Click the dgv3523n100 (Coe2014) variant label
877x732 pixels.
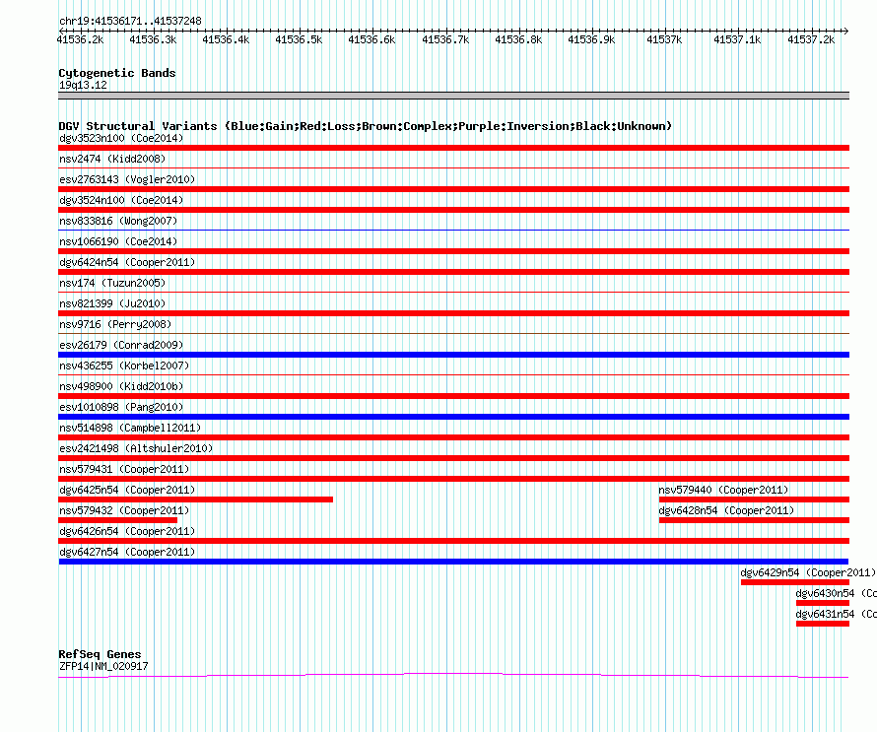tap(121, 138)
